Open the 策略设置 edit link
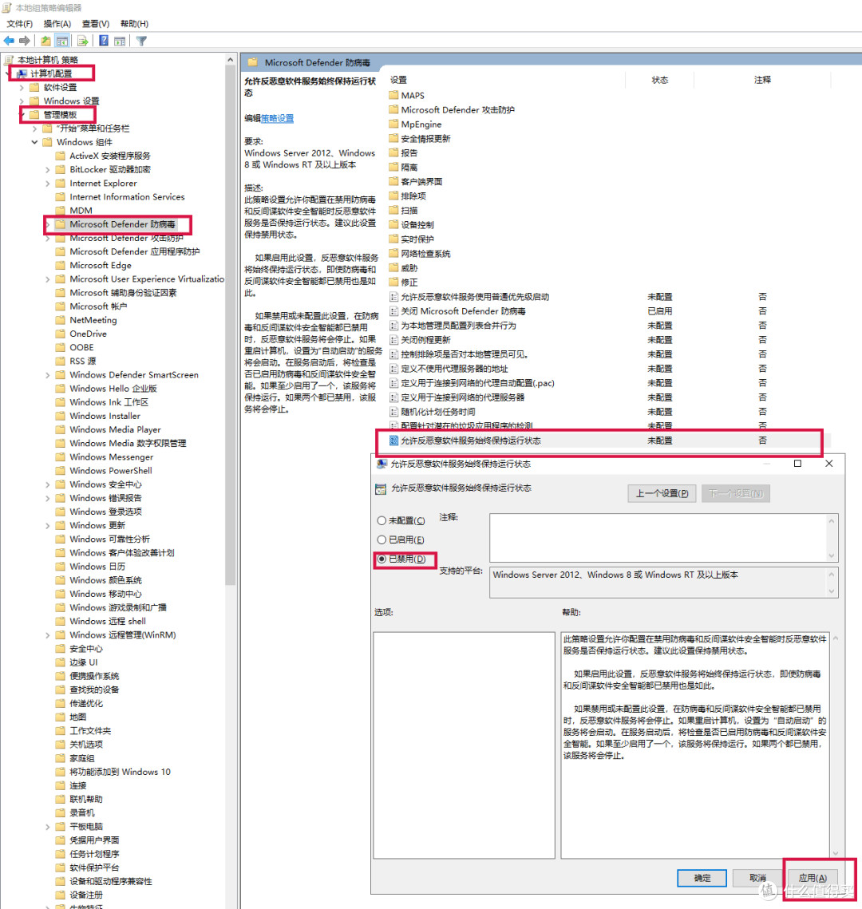The width and height of the screenshot is (862, 909). point(277,118)
